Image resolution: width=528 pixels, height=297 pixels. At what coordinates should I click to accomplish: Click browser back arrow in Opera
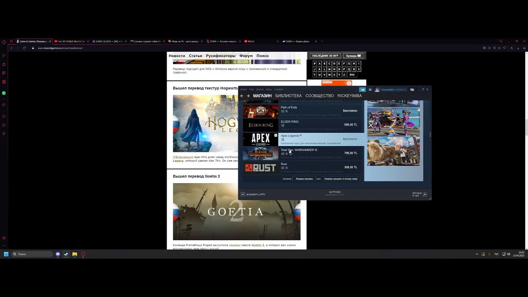[x=12, y=48]
